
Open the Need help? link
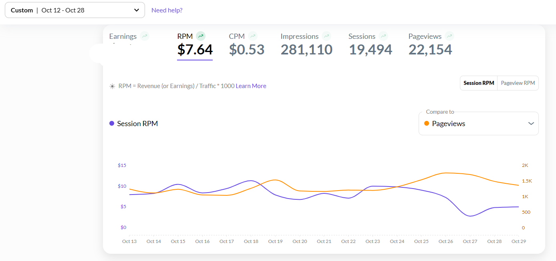(x=167, y=10)
